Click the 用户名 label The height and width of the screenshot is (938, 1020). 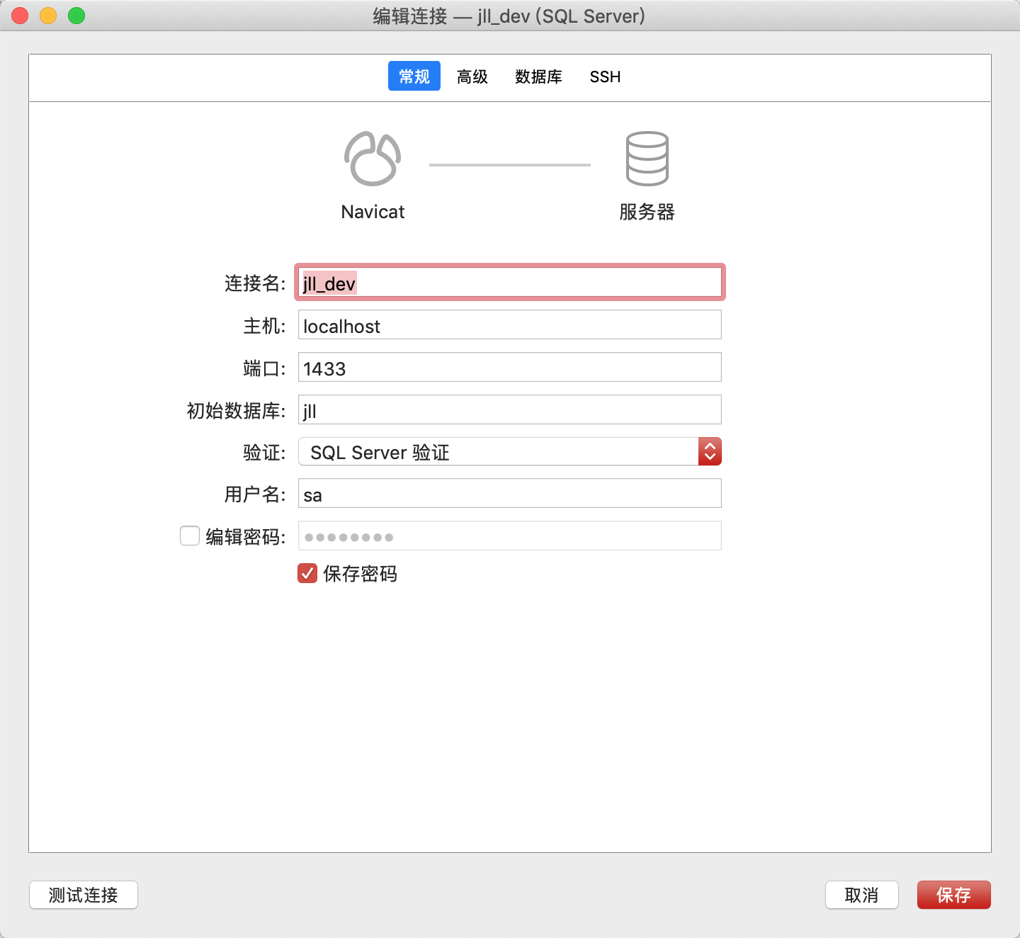[x=255, y=495]
